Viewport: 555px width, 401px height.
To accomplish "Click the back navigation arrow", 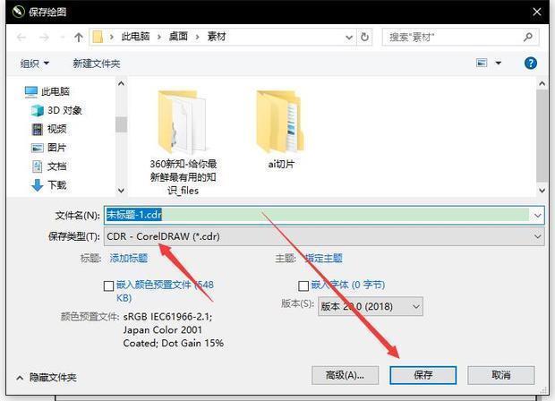I will 20,38.
